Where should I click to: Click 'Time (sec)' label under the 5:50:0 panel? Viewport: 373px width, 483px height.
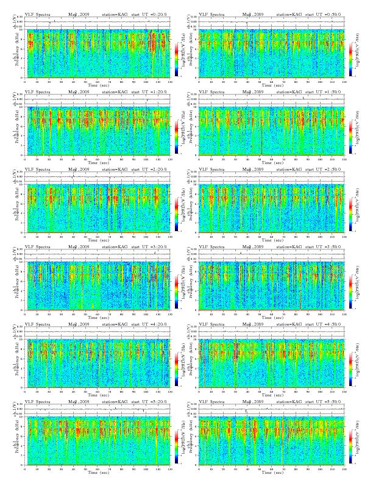(x=272, y=472)
